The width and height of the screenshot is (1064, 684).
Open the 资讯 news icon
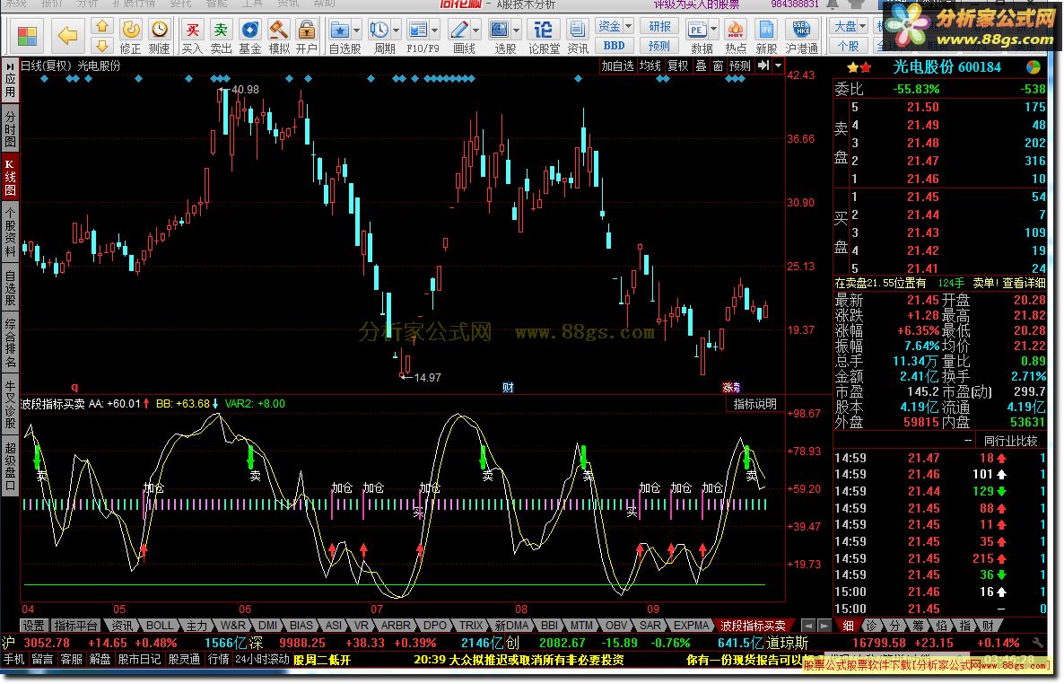[578, 37]
